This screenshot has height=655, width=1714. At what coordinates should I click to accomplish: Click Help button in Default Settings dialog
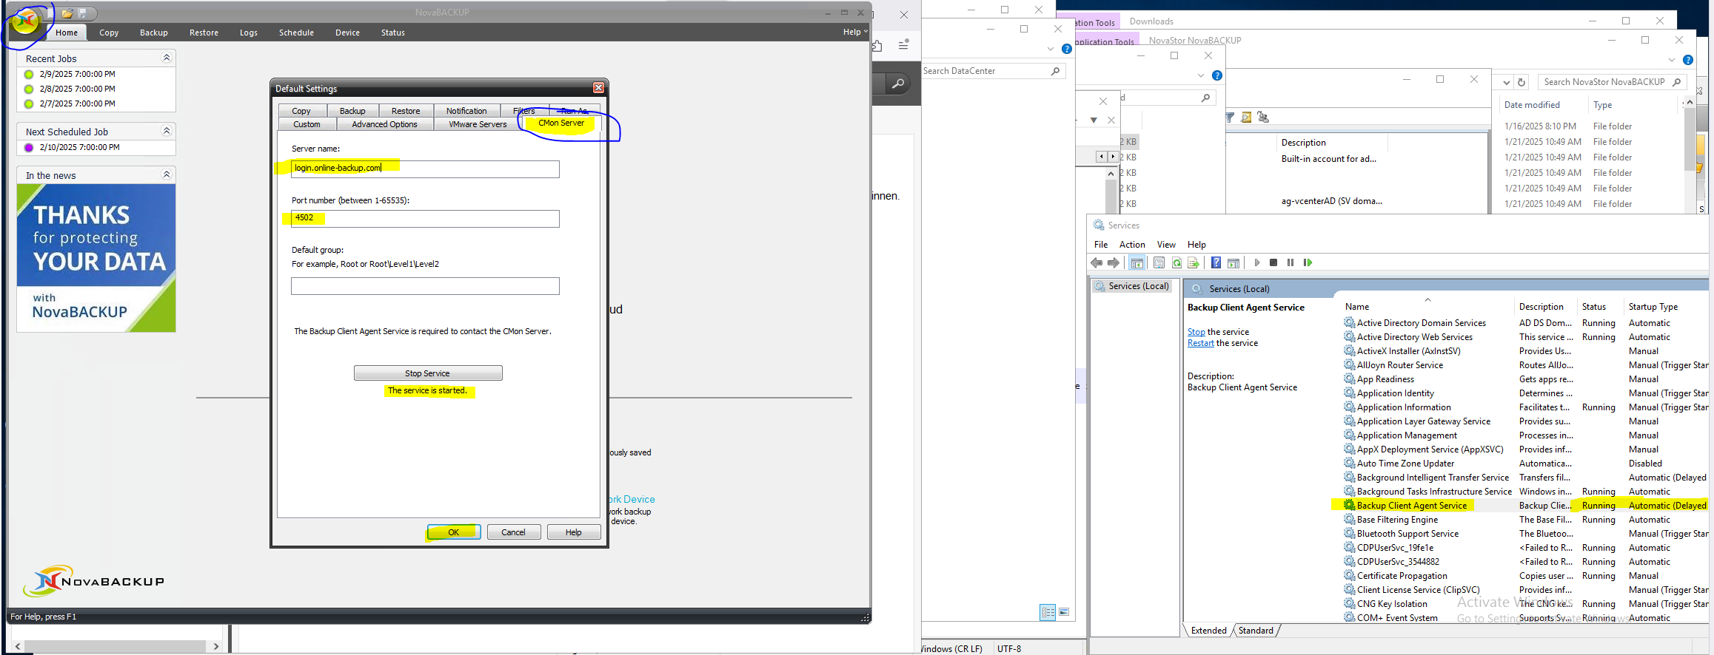[574, 532]
